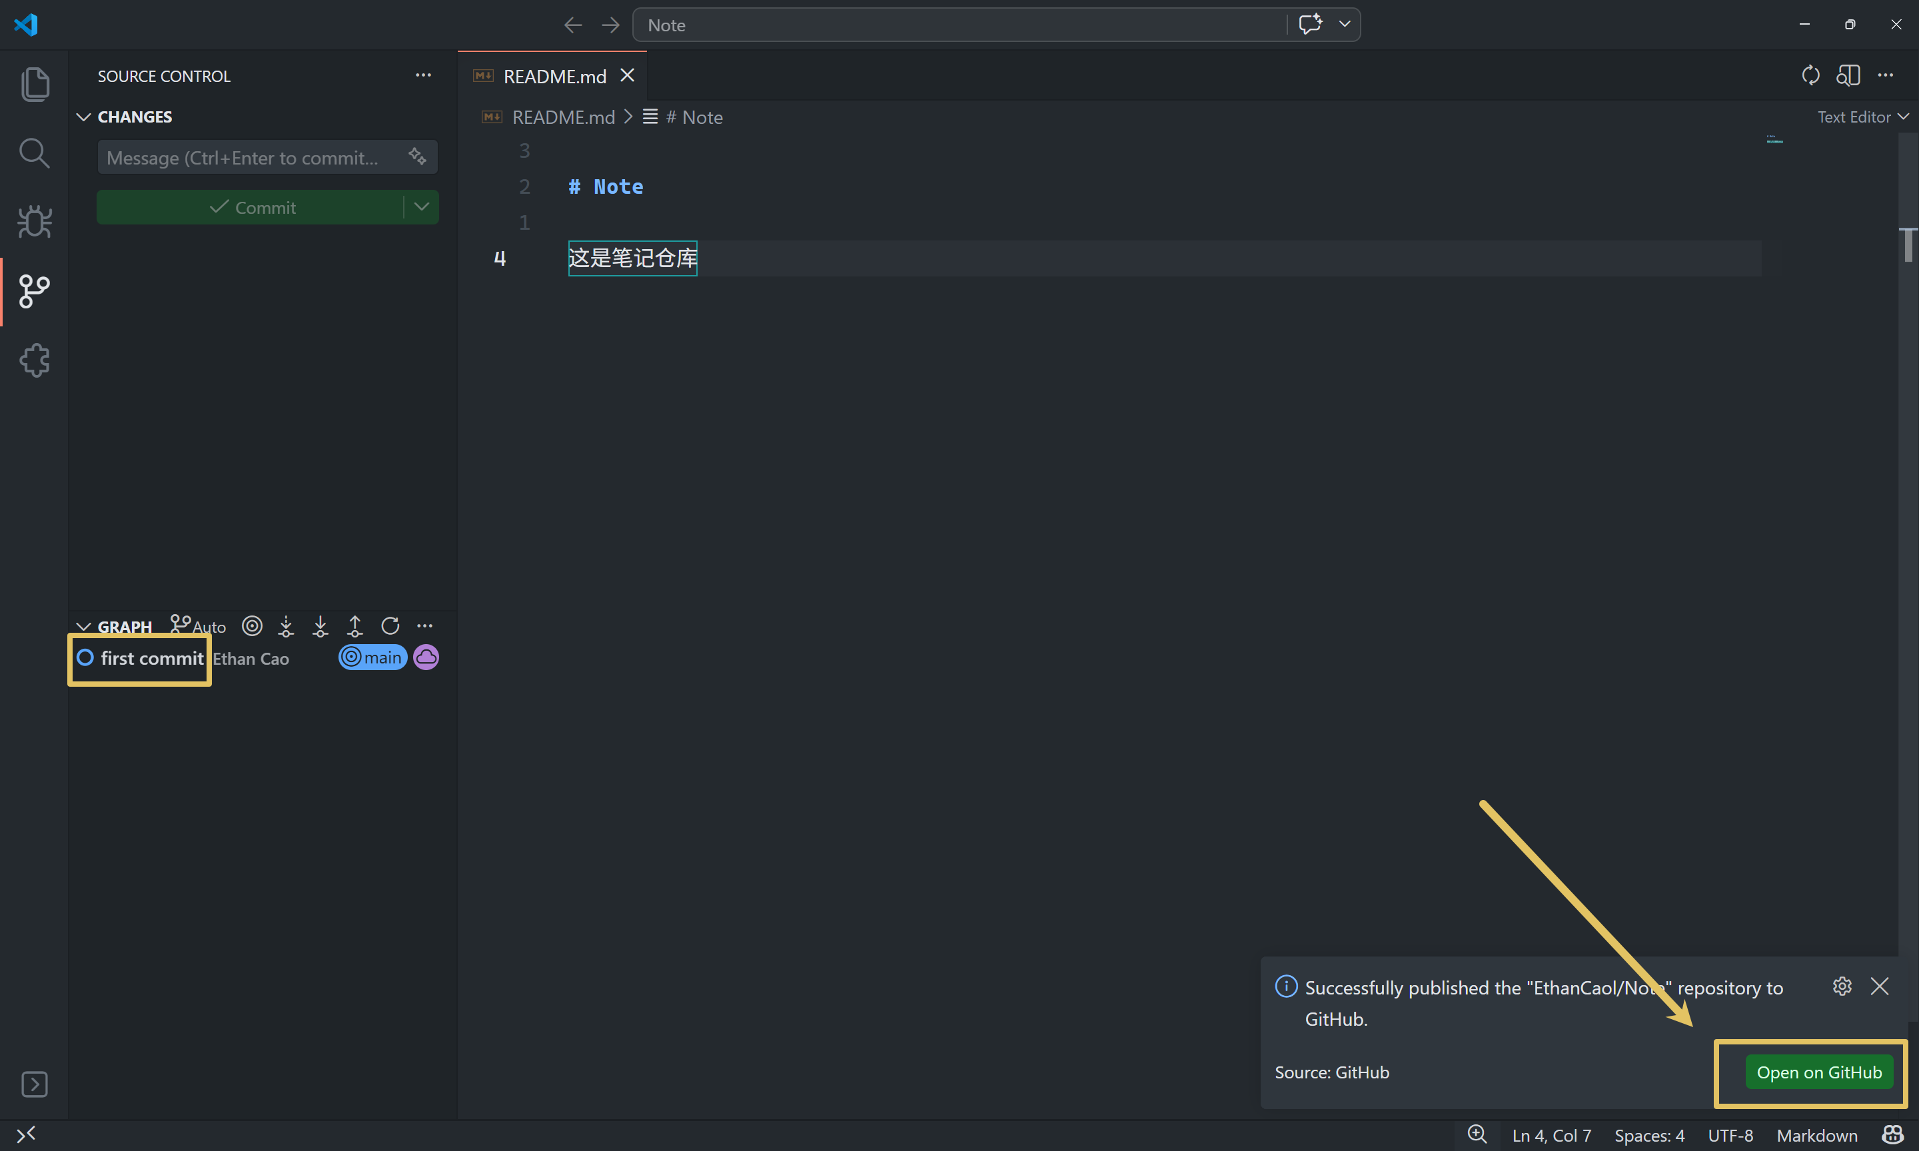This screenshot has height=1151, width=1919.
Task: Dismiss the published repository notification
Action: [1880, 986]
